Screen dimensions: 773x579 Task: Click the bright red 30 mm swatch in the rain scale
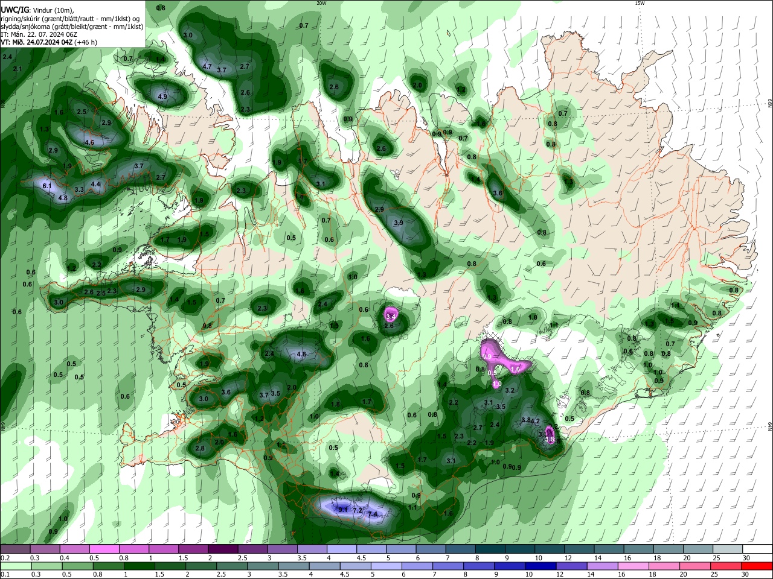point(757,566)
